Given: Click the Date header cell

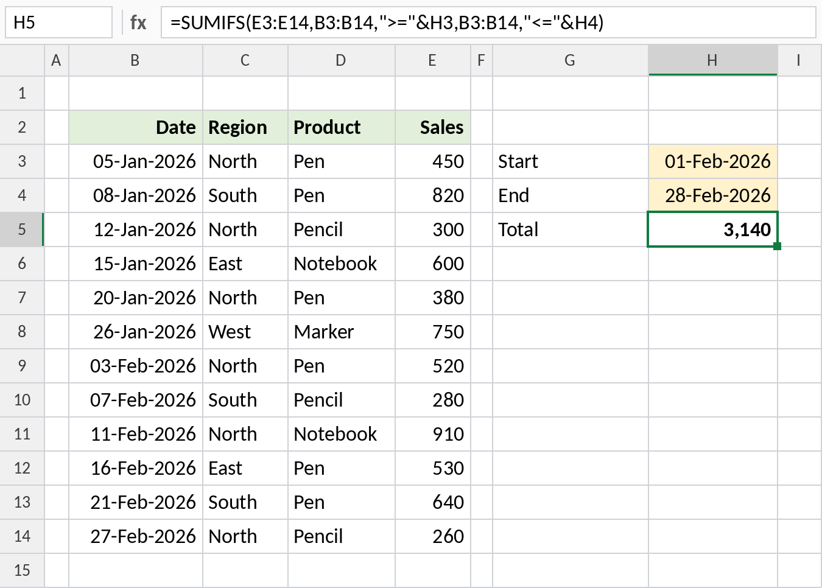Looking at the screenshot, I should 135,127.
